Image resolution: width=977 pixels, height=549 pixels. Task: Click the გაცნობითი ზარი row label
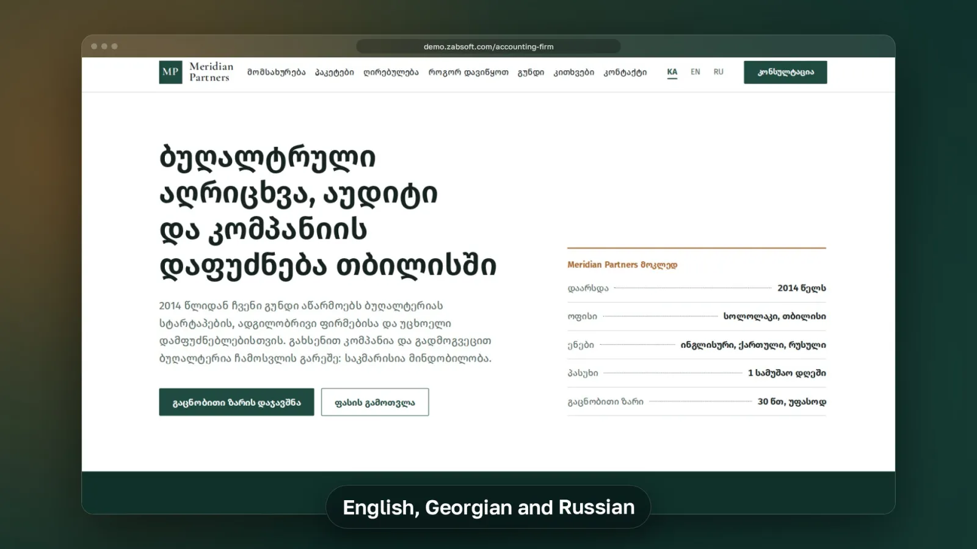(x=606, y=401)
